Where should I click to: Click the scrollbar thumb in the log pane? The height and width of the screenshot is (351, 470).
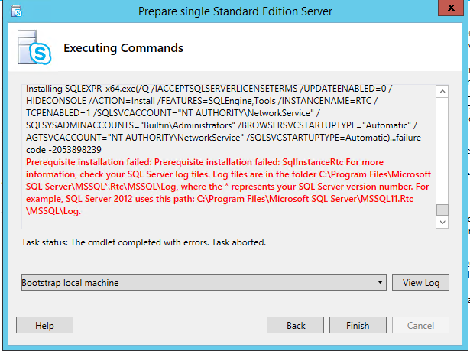[x=442, y=210]
